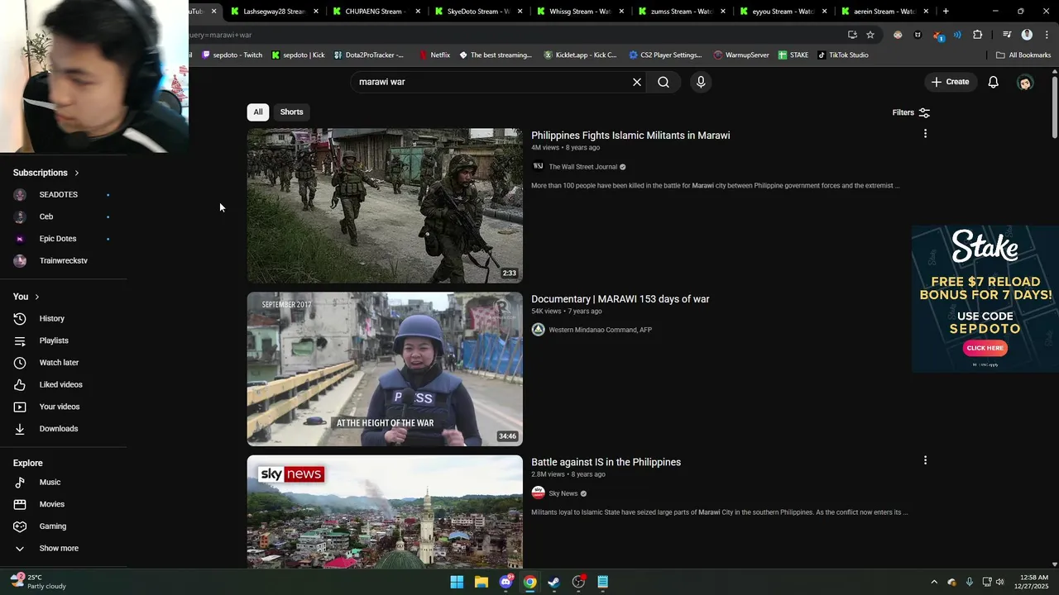Visit The Wall Street Journal channel
1059x595 pixels.
click(x=582, y=167)
